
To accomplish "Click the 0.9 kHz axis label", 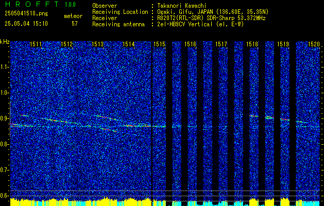I will (x=4, y=118).
